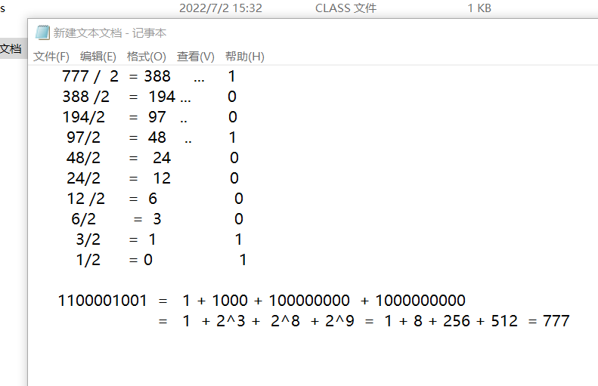598x386 pixels.
Task: Click the date 2022/7/2 15:32 in the background file list
Action: click(x=221, y=8)
